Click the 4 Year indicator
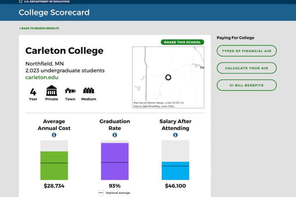This screenshot has width=296, height=197. [33, 93]
